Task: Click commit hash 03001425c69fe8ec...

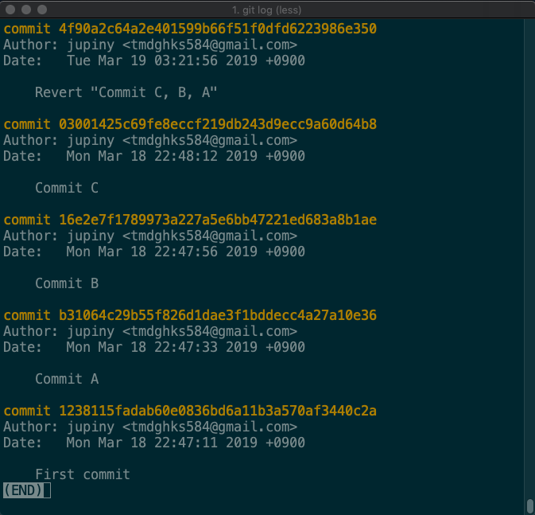Action: 218,124
